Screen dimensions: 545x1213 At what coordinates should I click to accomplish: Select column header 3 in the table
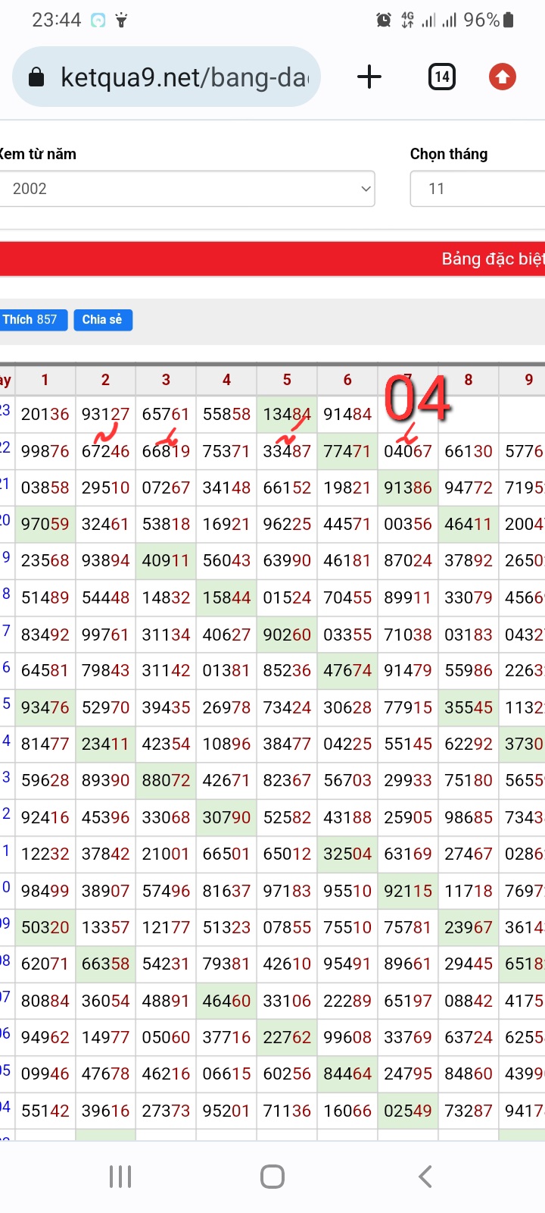(166, 380)
